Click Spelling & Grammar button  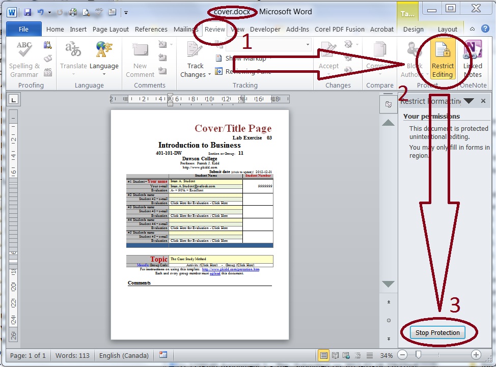click(24, 59)
